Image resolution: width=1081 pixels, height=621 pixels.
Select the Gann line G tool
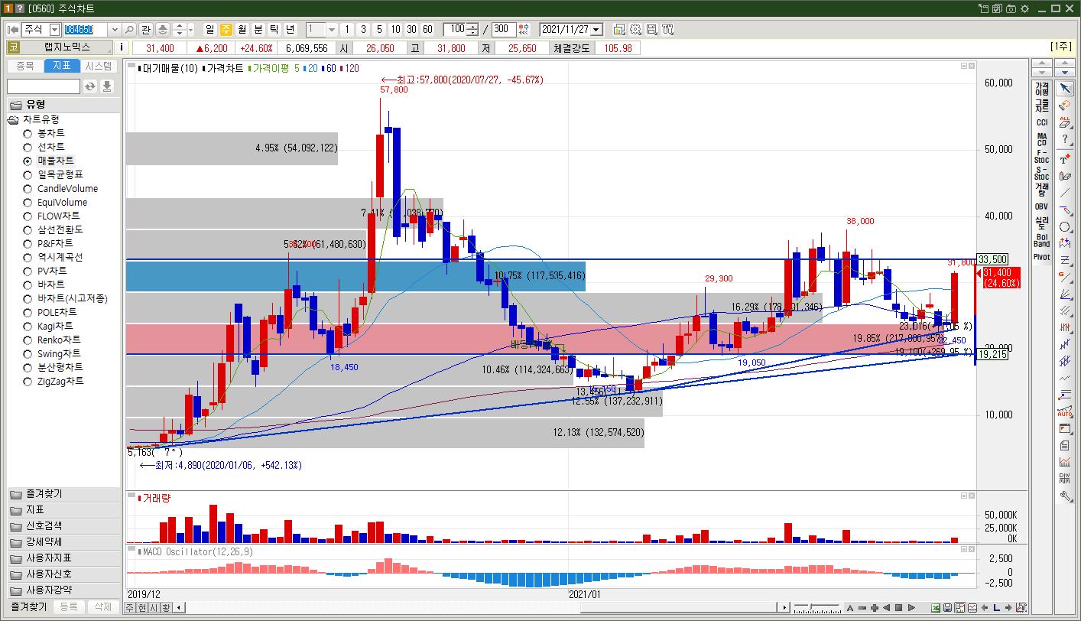pyautogui.click(x=1065, y=277)
